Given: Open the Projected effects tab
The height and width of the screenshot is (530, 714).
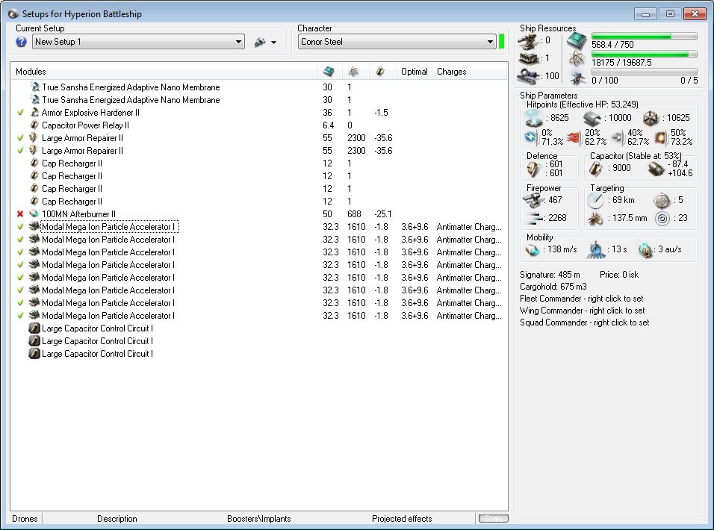Looking at the screenshot, I should (402, 519).
